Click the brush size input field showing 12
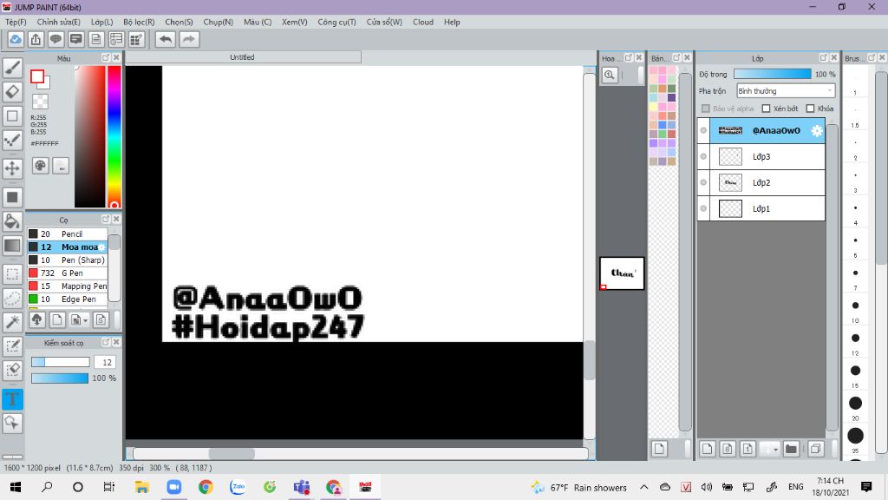 (x=105, y=362)
